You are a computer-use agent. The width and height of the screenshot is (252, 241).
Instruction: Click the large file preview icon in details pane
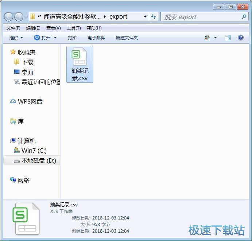27,219
